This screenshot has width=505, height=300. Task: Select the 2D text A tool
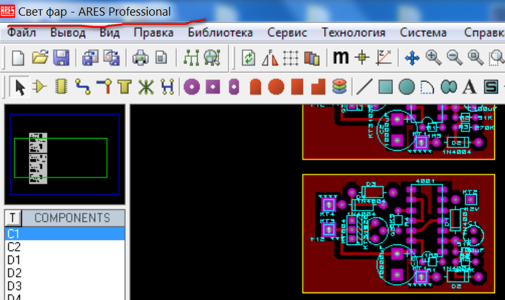469,87
